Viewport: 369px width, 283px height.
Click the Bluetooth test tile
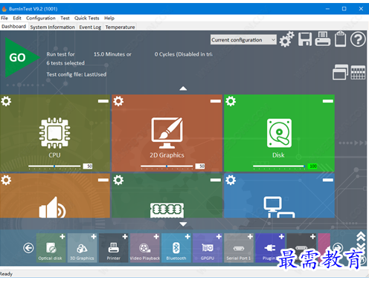coord(176,248)
